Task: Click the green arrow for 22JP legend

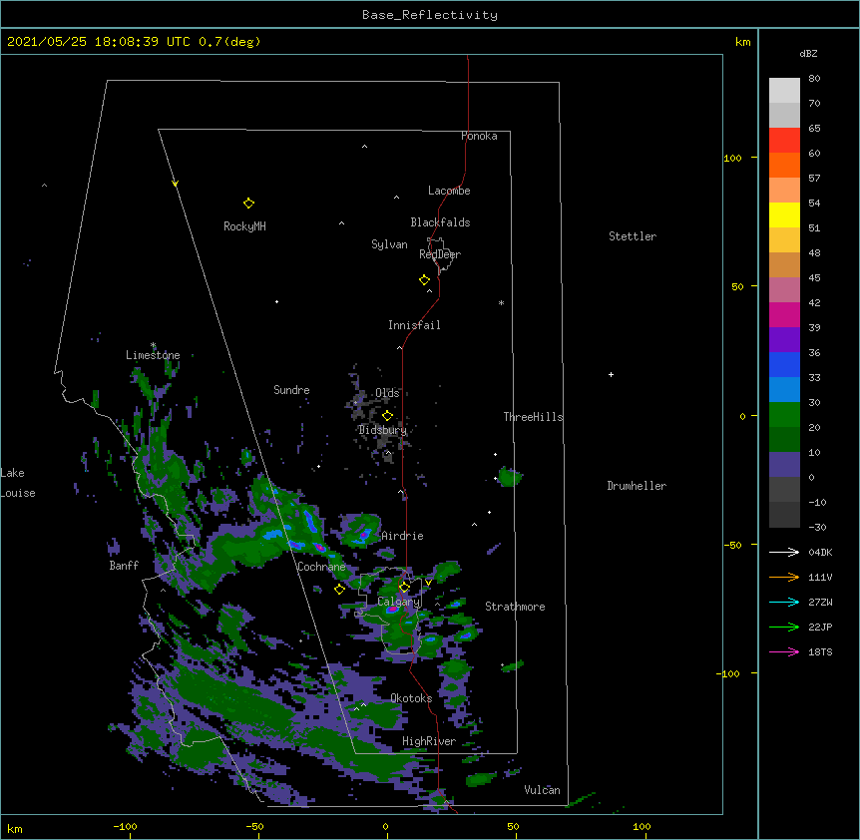Action: coord(784,627)
